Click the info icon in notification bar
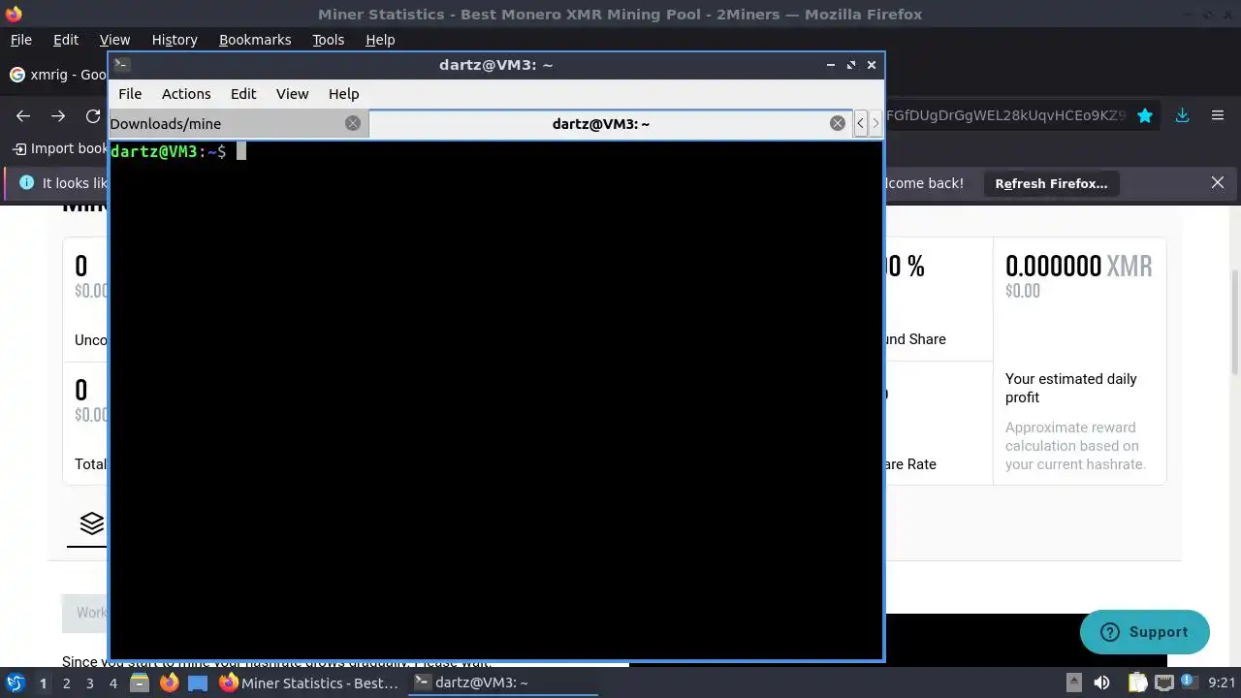The image size is (1241, 698). click(26, 182)
